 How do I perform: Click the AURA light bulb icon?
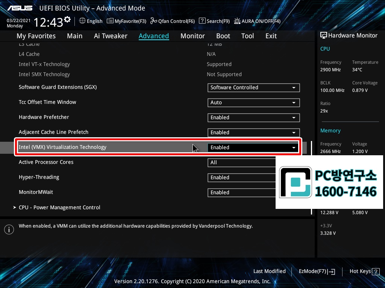coord(237,21)
